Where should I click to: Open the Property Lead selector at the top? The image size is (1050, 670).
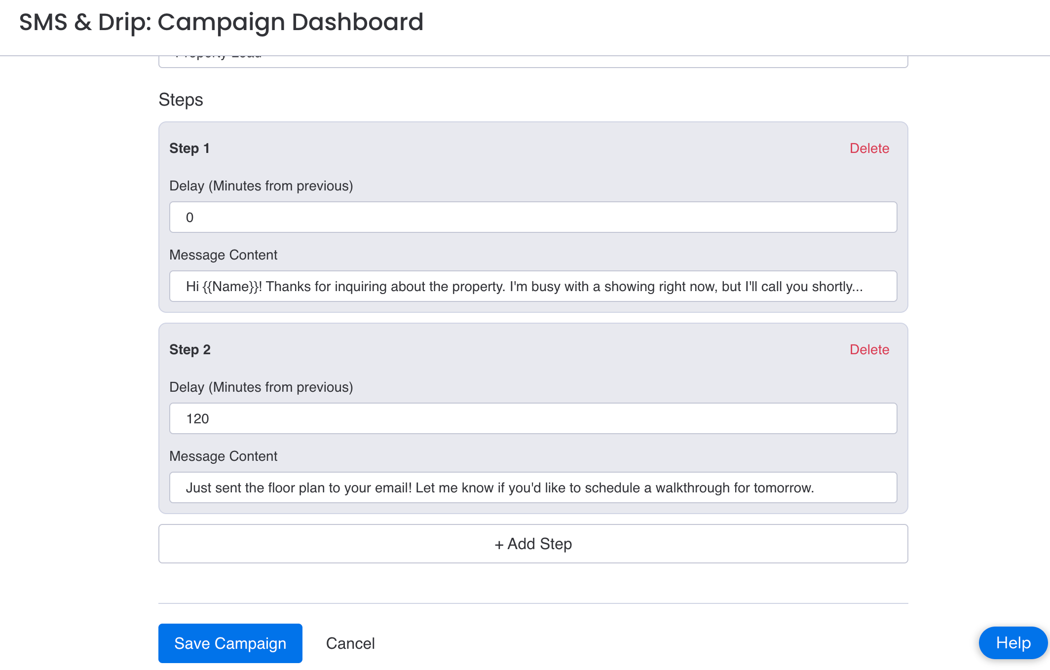[533, 57]
